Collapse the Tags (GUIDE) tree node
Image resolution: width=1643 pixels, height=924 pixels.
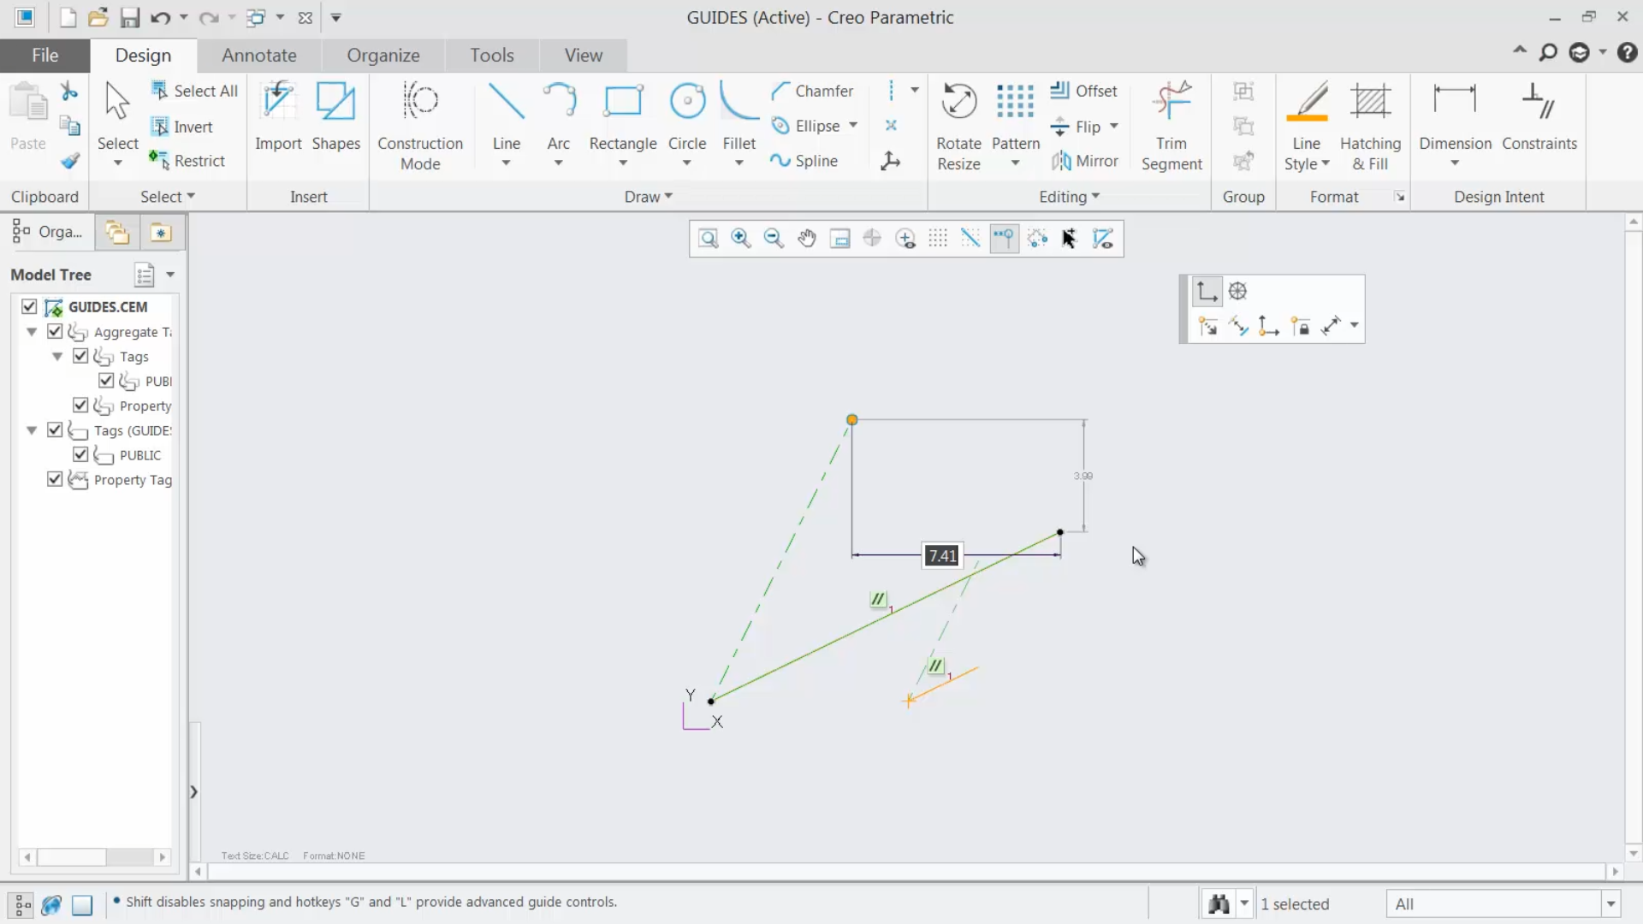32,430
